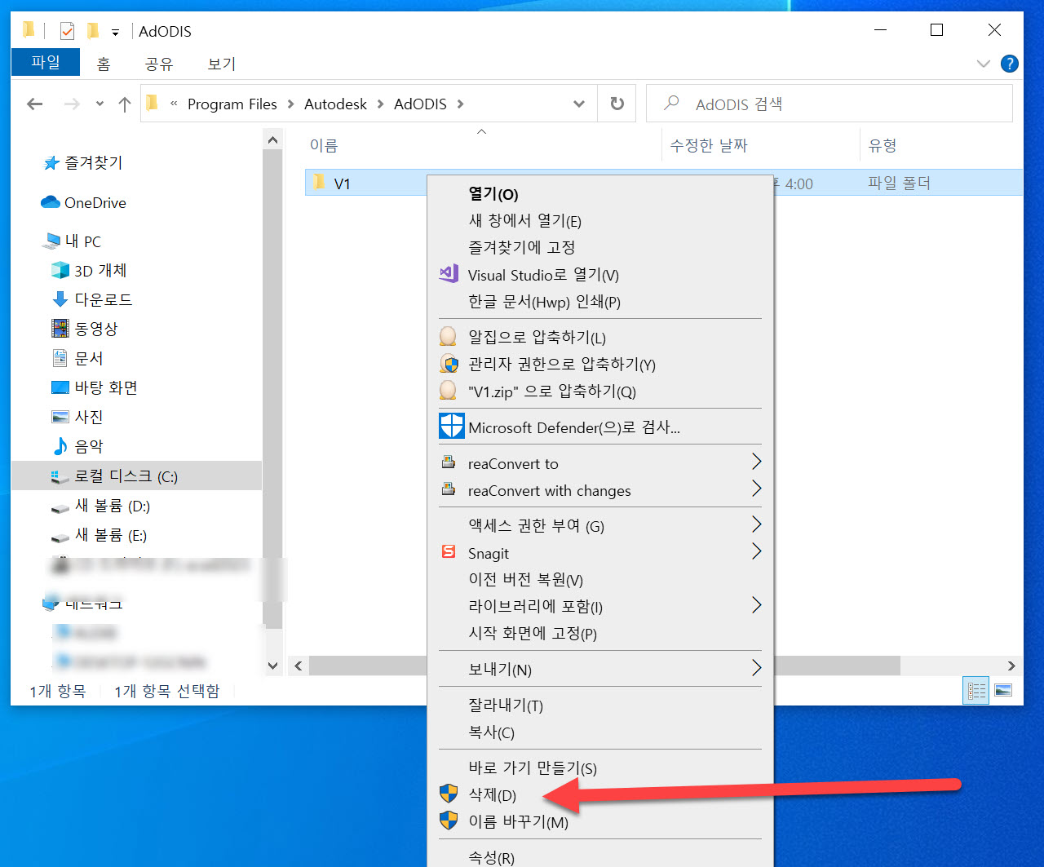Expand the reaConvert to submenu
The image size is (1044, 867).
[x=600, y=463]
